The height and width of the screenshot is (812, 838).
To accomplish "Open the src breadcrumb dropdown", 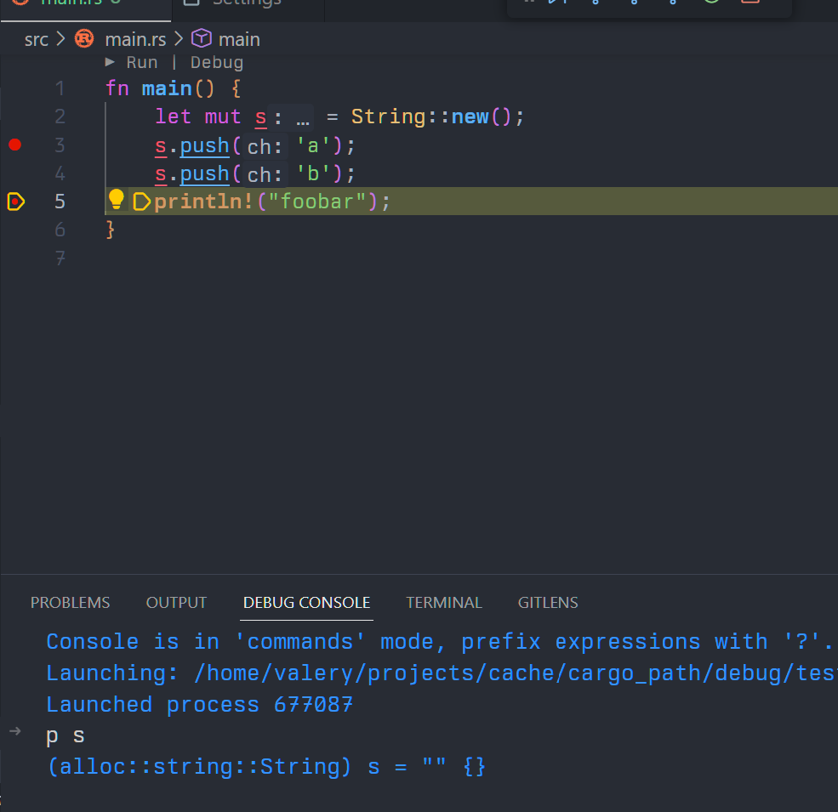I will point(36,39).
